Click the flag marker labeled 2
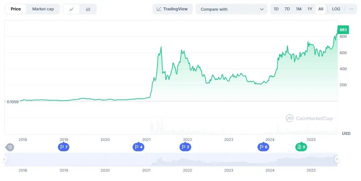361x181 pixels. 185,147
